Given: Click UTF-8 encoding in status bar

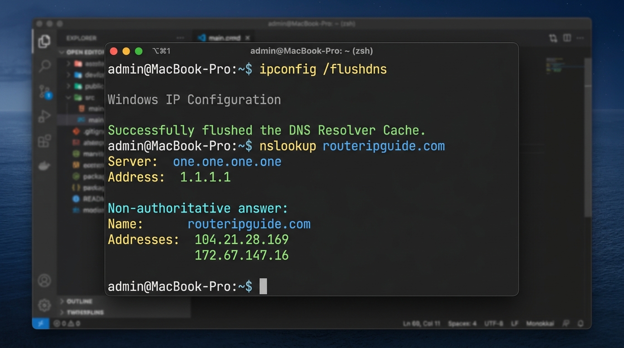Looking at the screenshot, I should [494, 324].
